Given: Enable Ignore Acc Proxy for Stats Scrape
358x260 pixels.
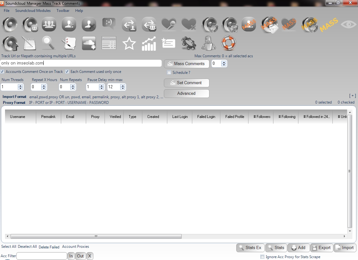Looking at the screenshot, I should point(262,257).
